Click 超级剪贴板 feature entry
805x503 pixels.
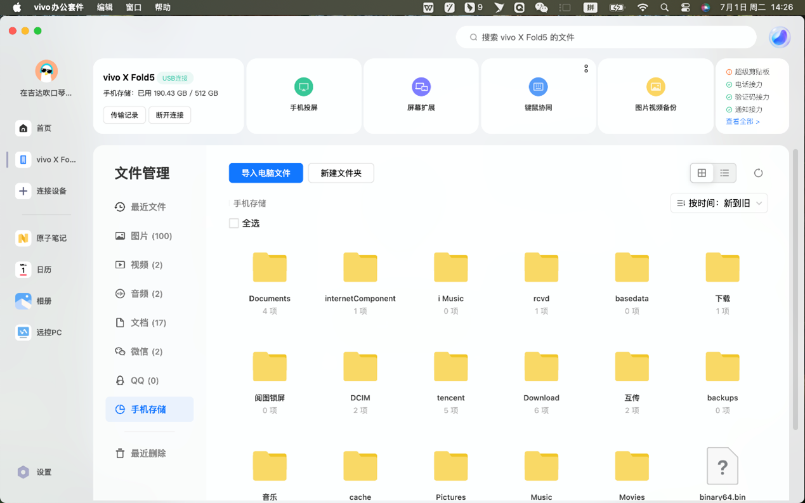coord(748,72)
